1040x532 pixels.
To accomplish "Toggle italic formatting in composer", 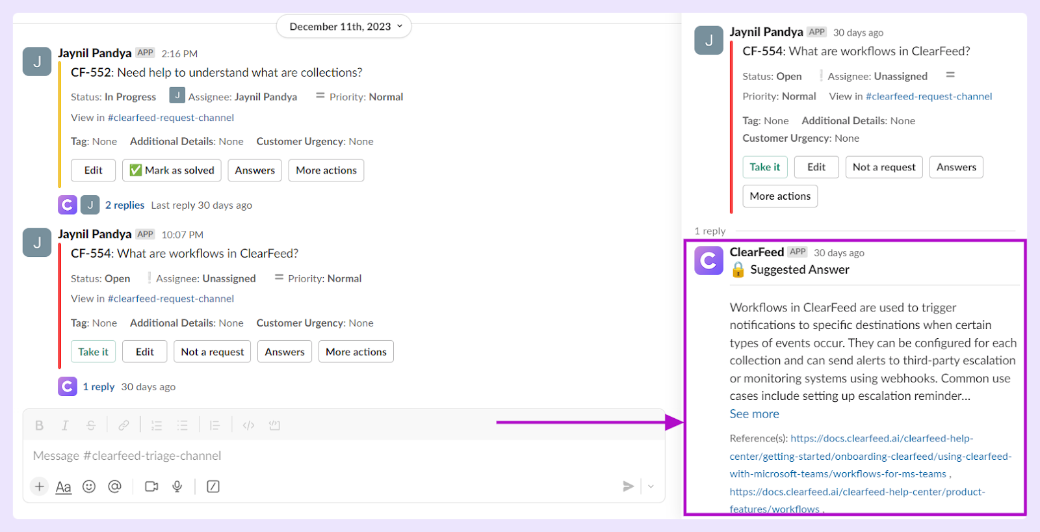I will point(65,425).
